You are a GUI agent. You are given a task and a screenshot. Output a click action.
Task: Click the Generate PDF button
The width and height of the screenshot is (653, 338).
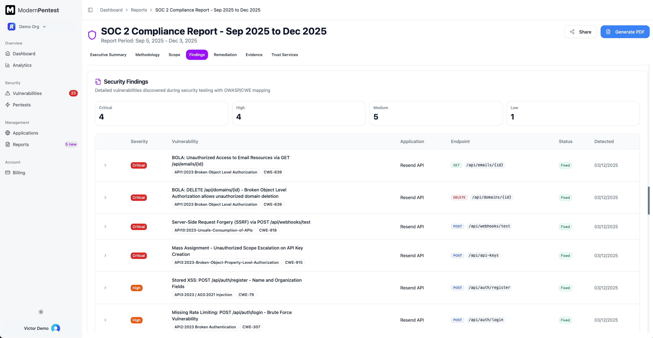tap(625, 32)
